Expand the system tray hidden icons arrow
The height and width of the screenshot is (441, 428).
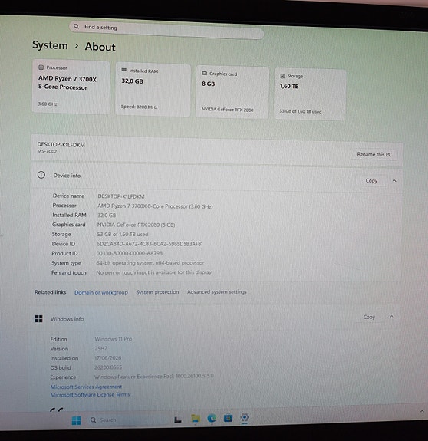[x=422, y=411]
